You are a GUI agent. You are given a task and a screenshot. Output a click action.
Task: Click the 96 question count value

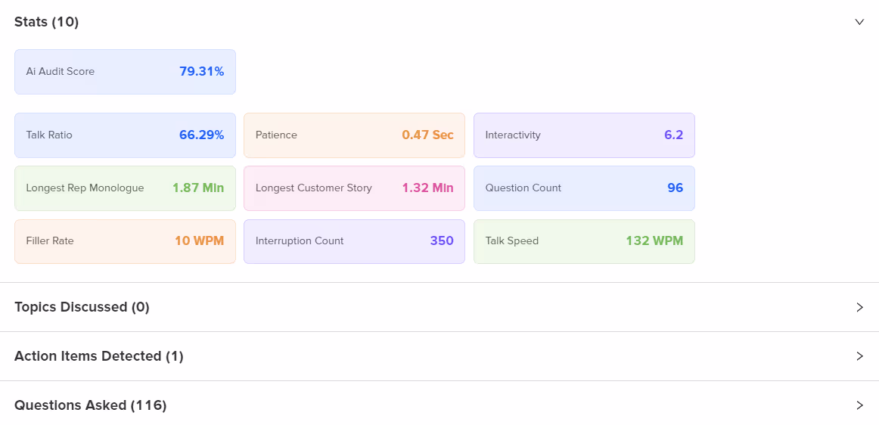[x=676, y=188]
